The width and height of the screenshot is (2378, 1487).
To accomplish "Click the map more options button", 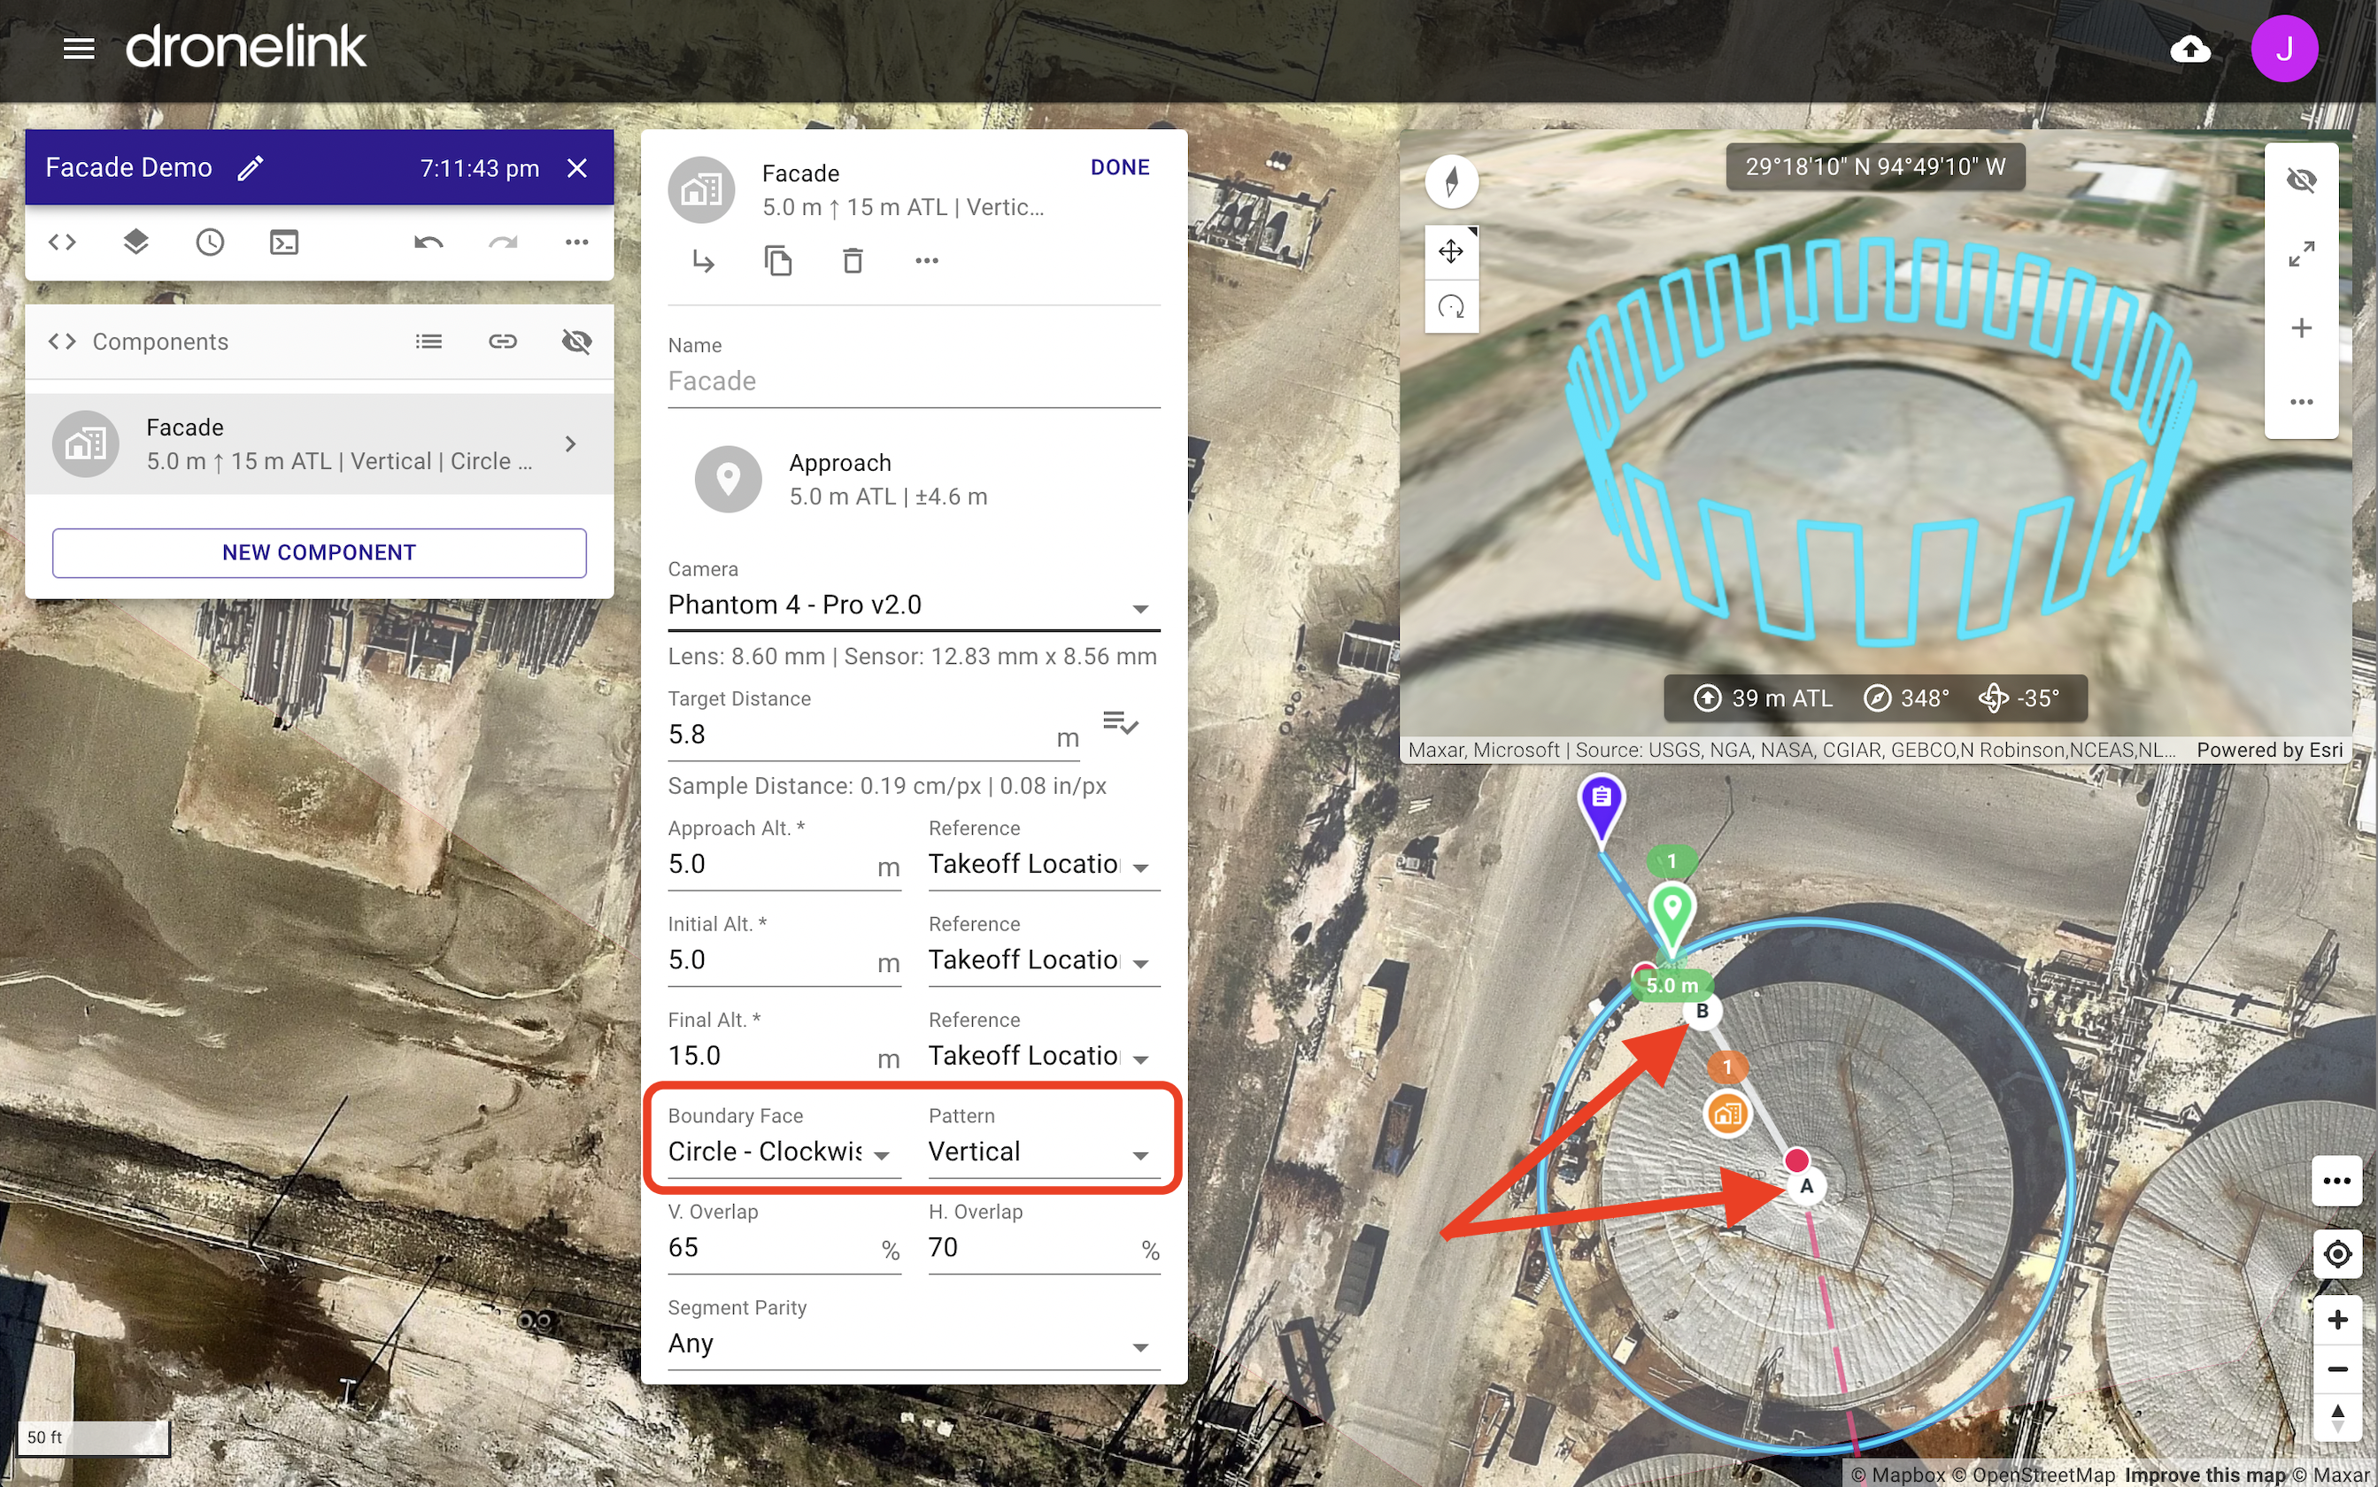I will click(2336, 1180).
